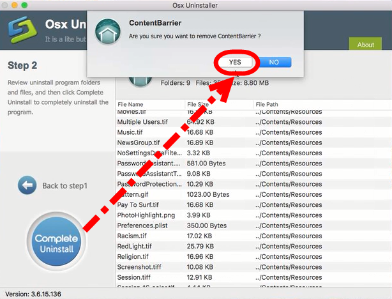Open the About tab
Screen dimensions: 392x299
click(366, 45)
